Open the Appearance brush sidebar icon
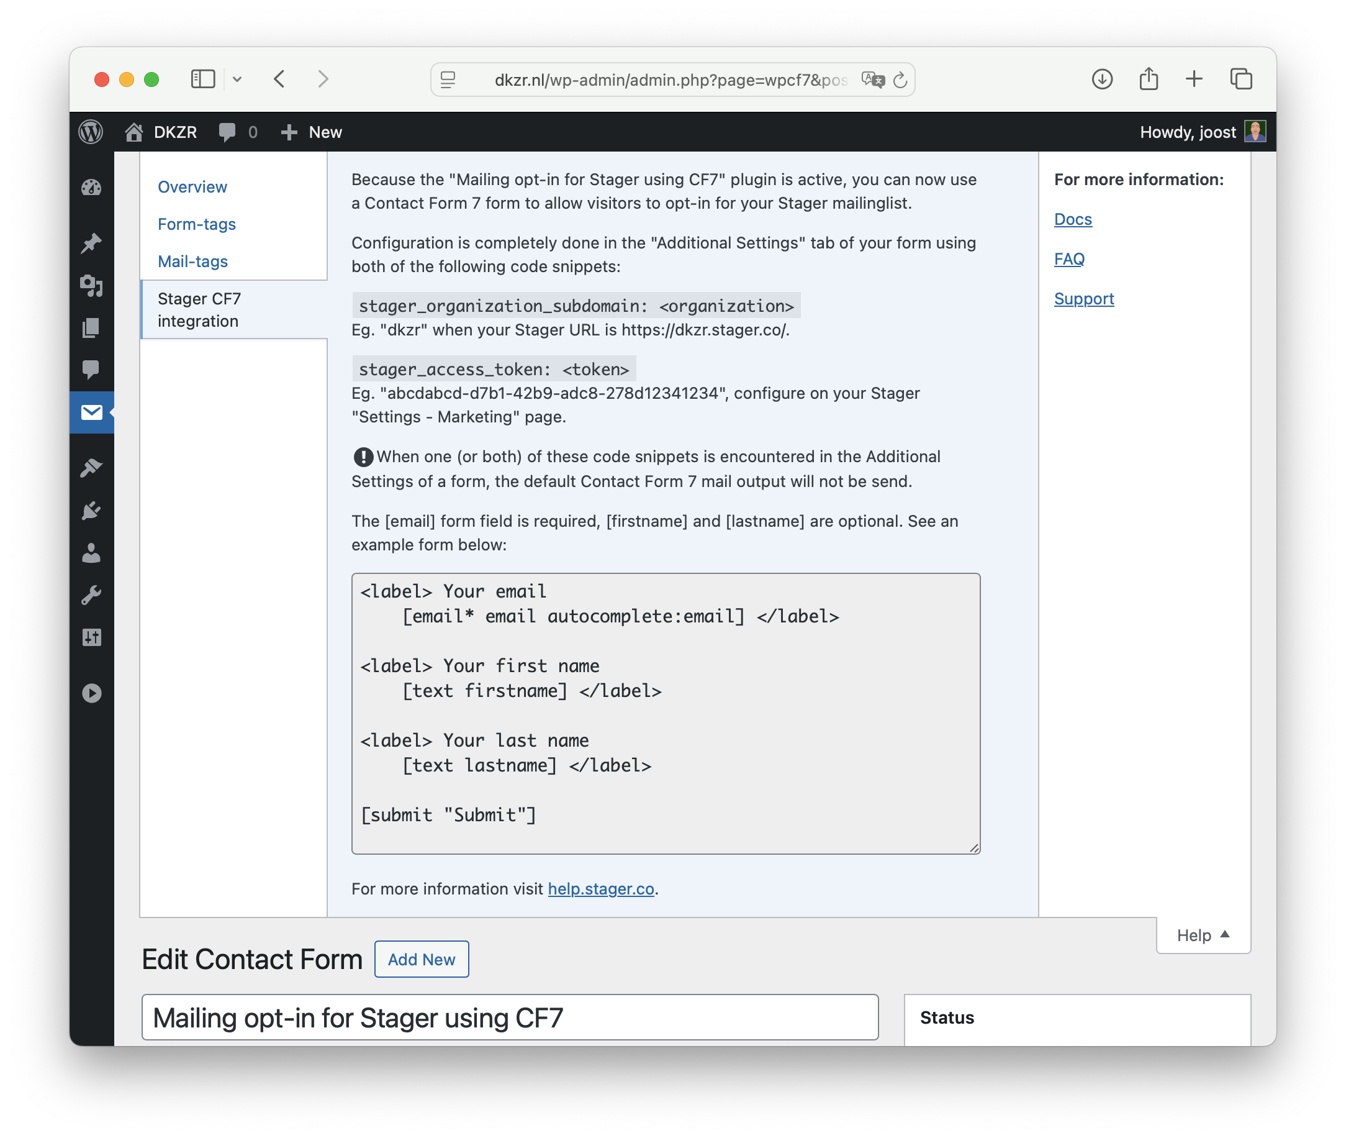The width and height of the screenshot is (1346, 1138). point(91,468)
